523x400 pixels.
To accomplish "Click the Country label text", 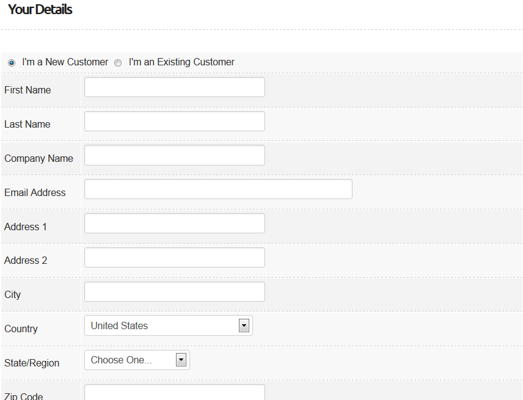I will 21,329.
